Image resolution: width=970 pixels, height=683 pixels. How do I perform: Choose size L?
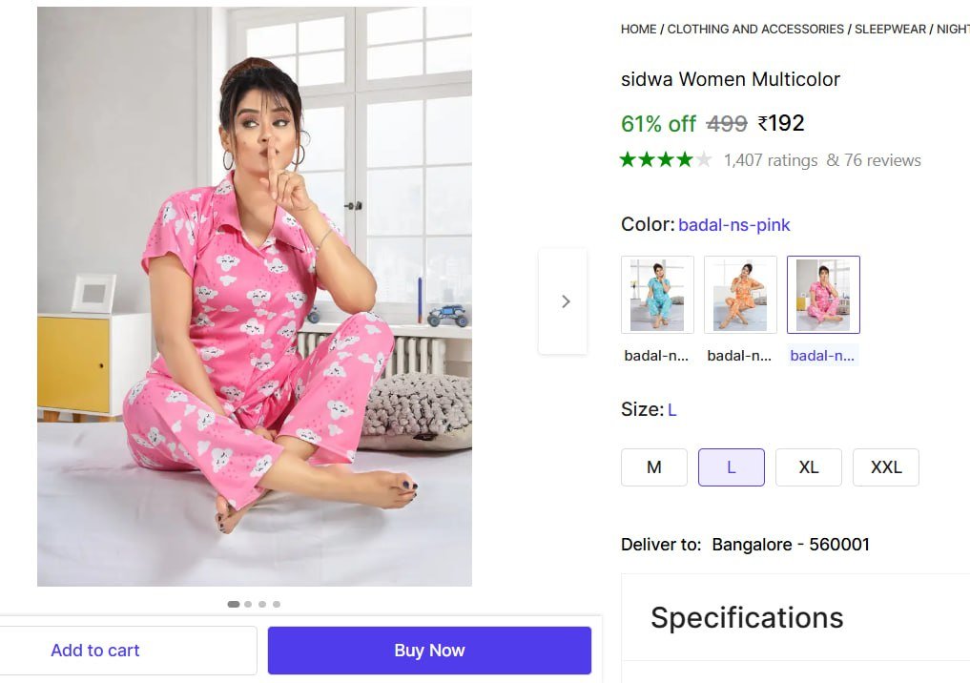point(732,467)
